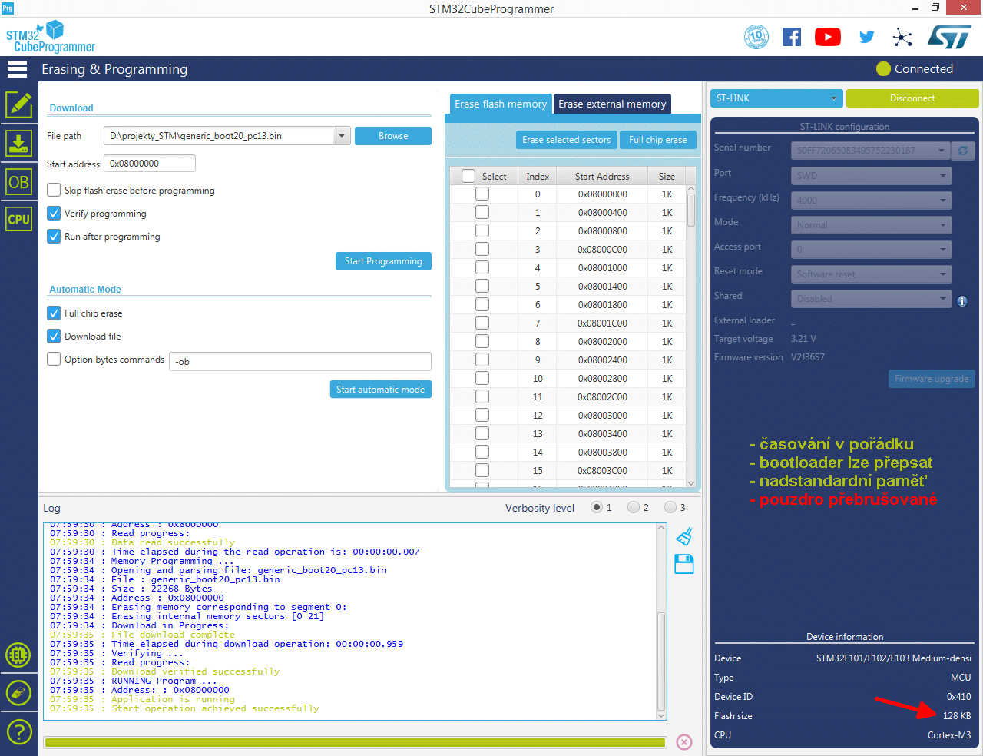Image resolution: width=983 pixels, height=756 pixels.
Task: Expand the Reset mode dropdown
Action: 871,274
